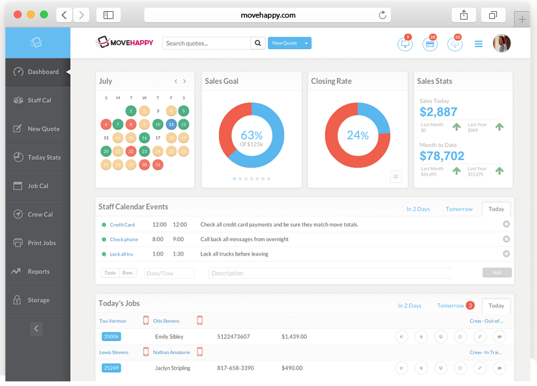Click the Add event button

tap(497, 273)
